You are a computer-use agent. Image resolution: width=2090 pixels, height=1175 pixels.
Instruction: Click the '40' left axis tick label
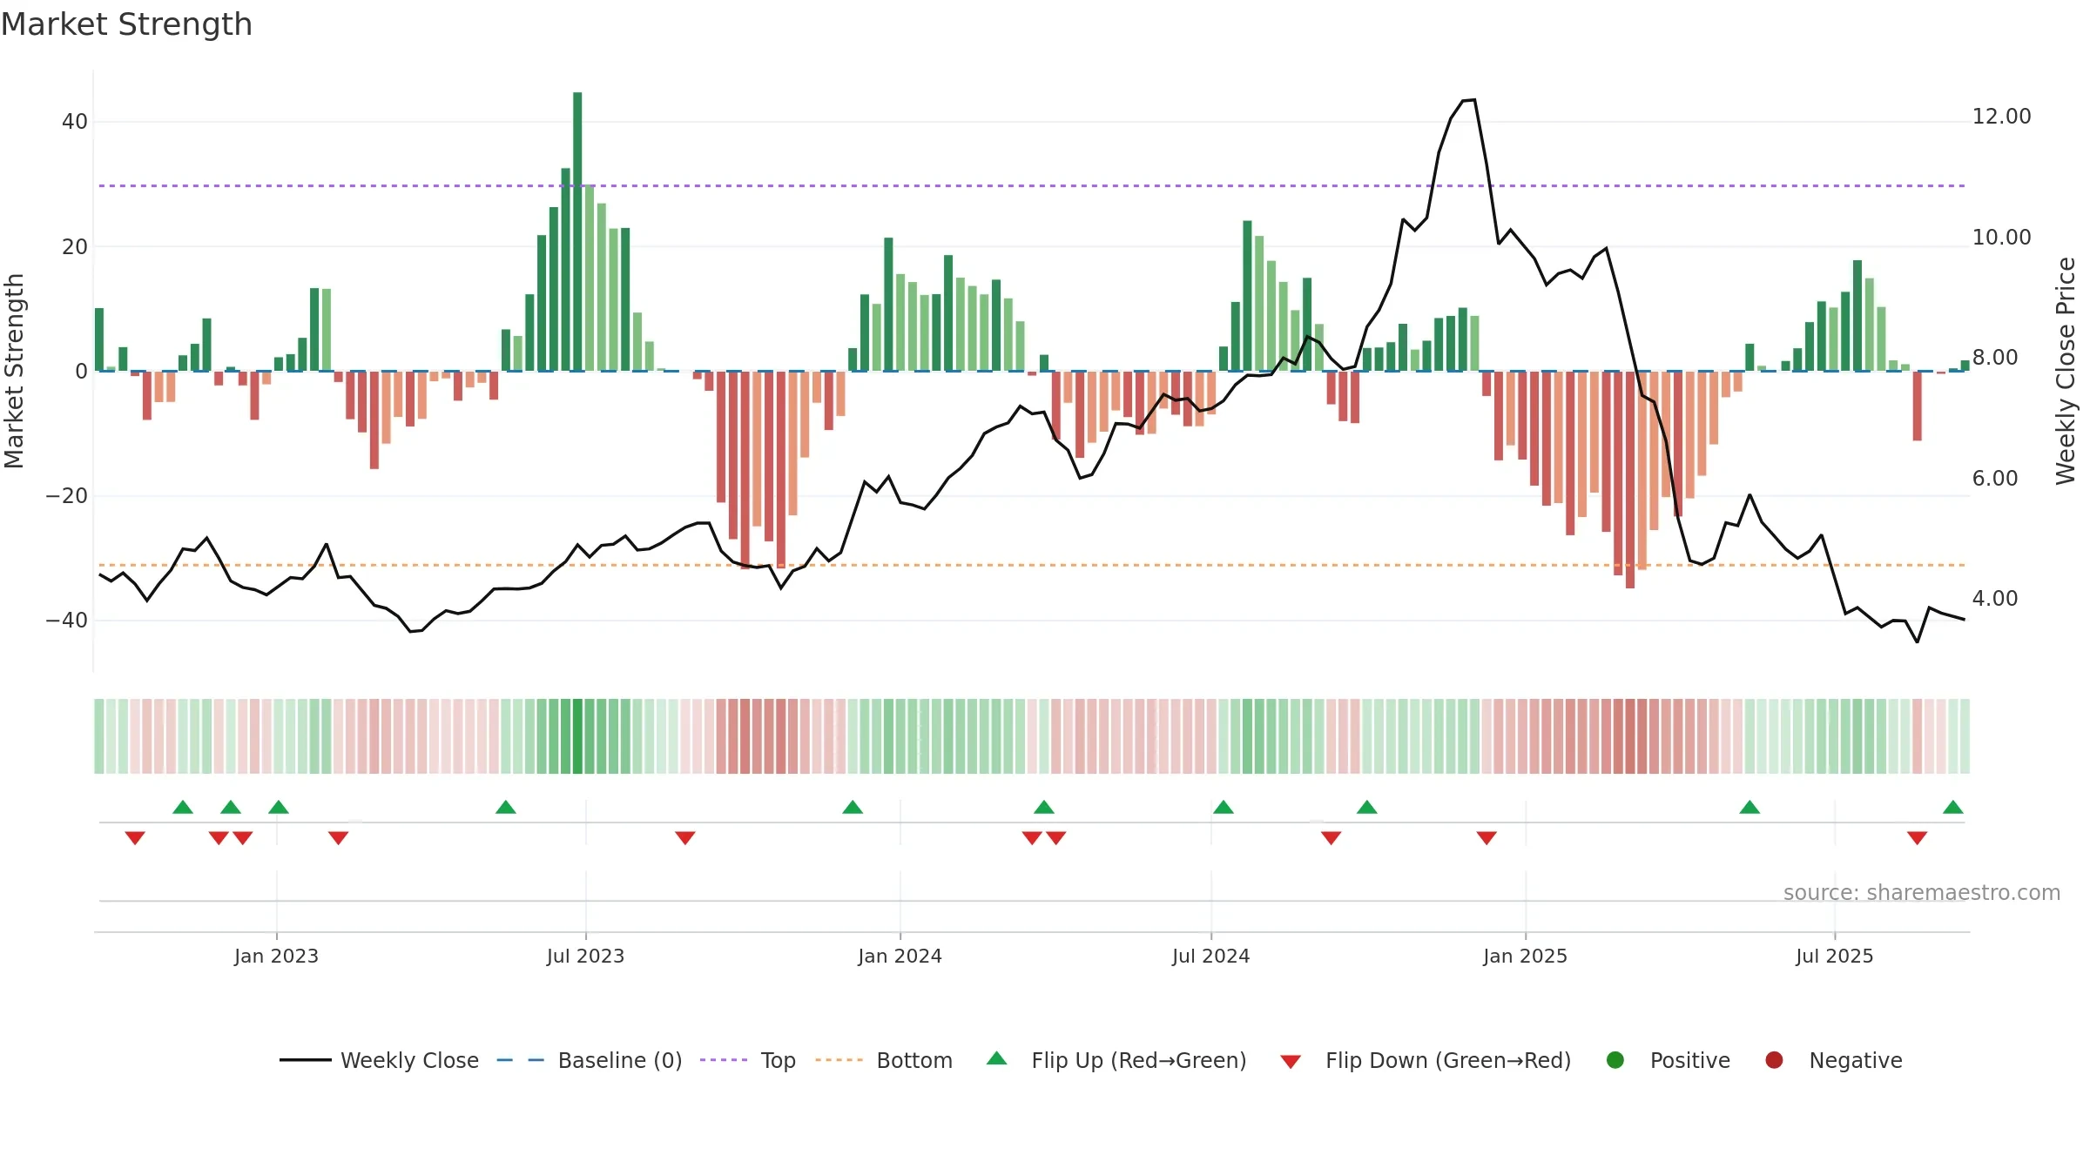tap(75, 122)
